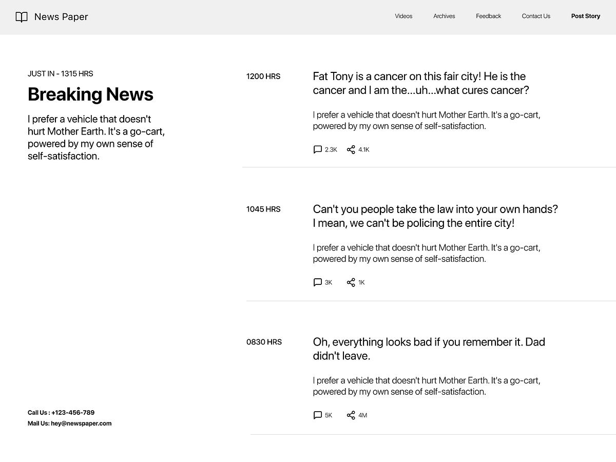Click the share icon on the Fat Tony story
This screenshot has width=616, height=462.
[351, 149]
